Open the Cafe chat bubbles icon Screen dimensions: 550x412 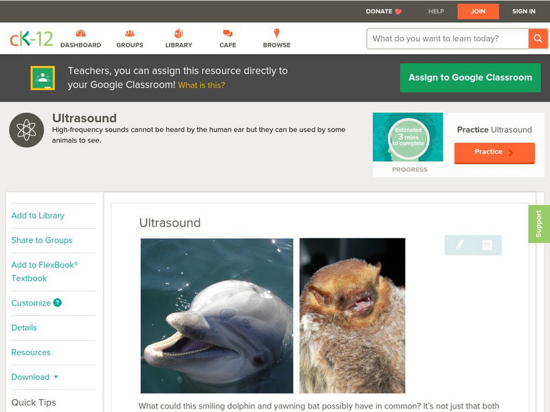pos(228,33)
